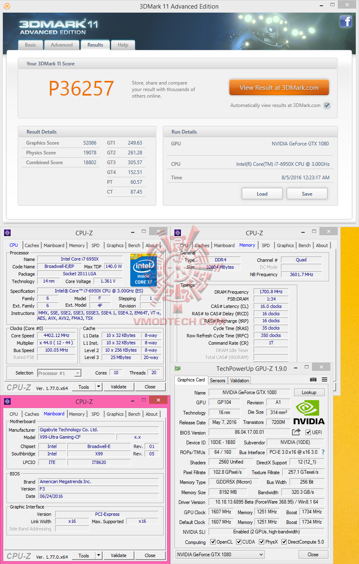
Task: Click Lookup button in GPU-Z
Action: tap(309, 392)
